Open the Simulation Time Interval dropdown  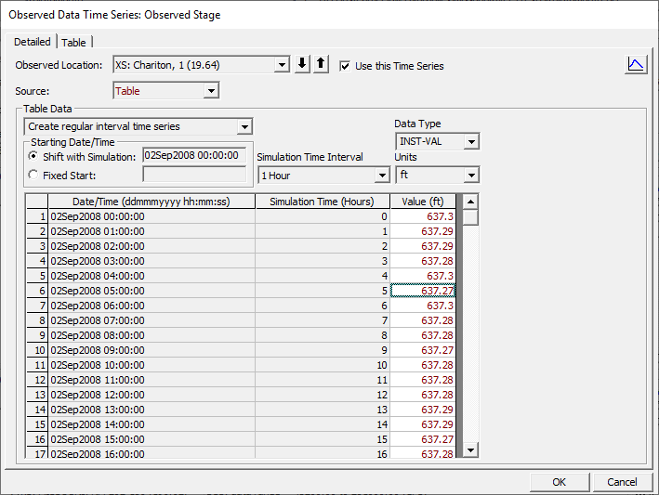381,175
